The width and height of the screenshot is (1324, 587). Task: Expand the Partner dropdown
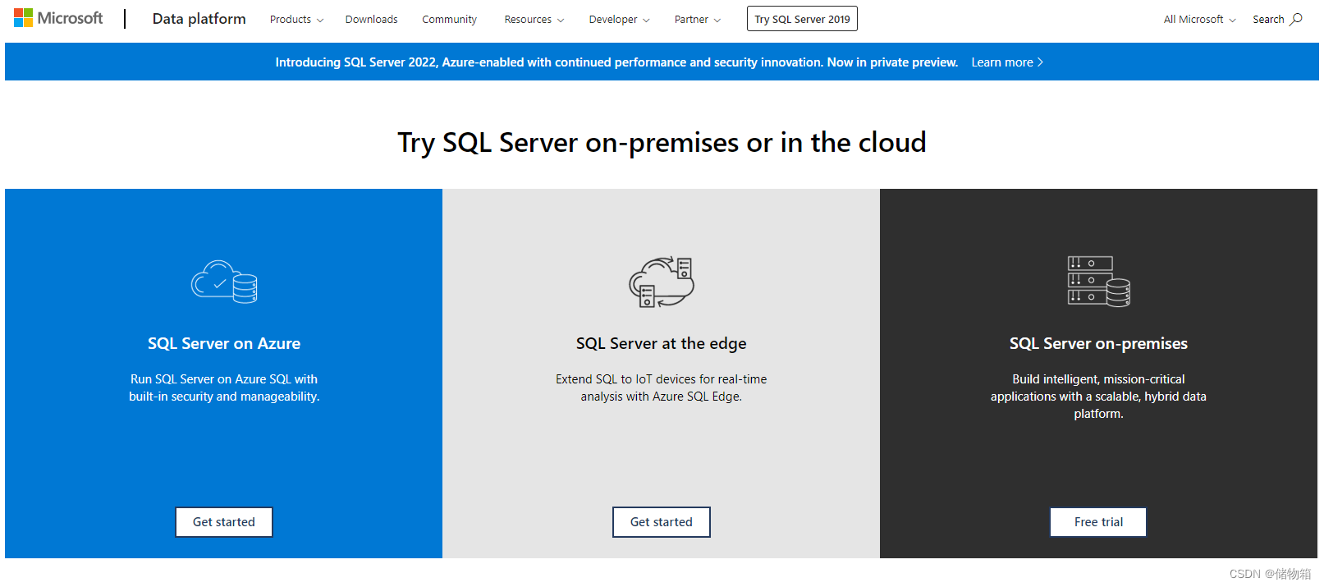[697, 19]
